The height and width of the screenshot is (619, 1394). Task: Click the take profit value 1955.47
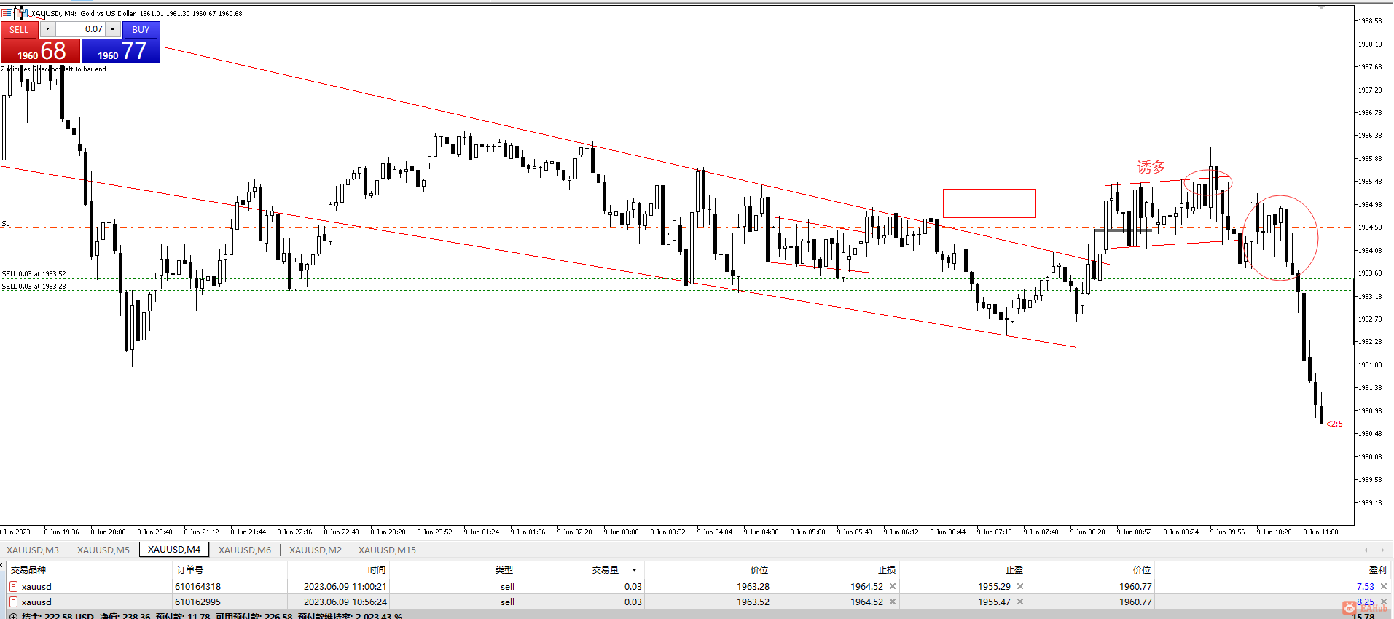tap(994, 602)
